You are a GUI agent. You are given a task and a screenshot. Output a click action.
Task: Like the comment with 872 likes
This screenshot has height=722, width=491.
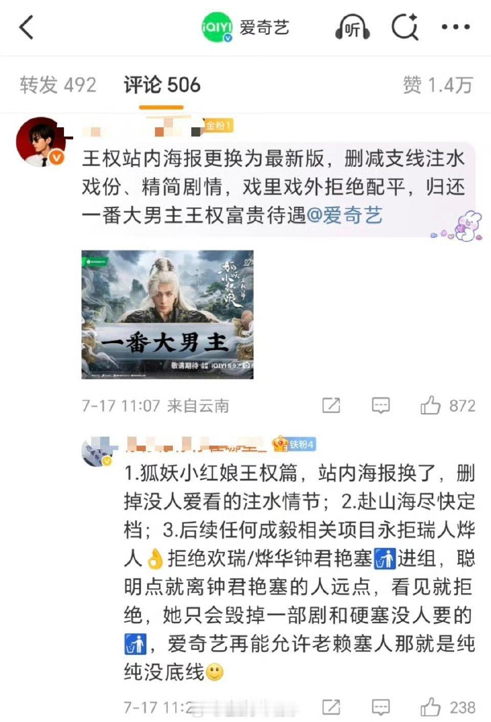tap(430, 405)
